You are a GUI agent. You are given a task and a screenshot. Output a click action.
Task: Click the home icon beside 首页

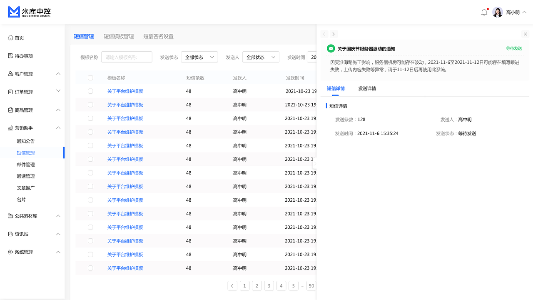pyautogui.click(x=10, y=38)
